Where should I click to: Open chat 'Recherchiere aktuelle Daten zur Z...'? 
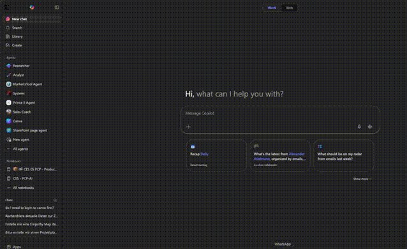click(x=32, y=216)
